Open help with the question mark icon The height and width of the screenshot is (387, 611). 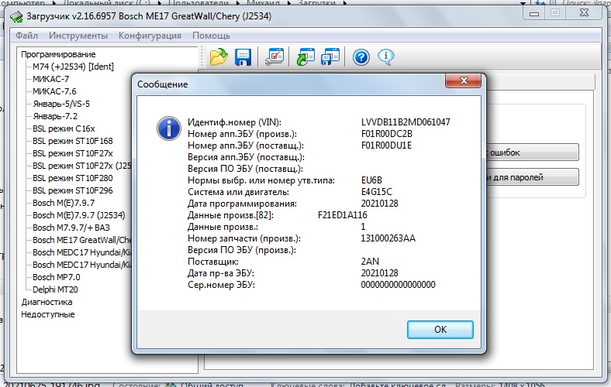click(361, 57)
